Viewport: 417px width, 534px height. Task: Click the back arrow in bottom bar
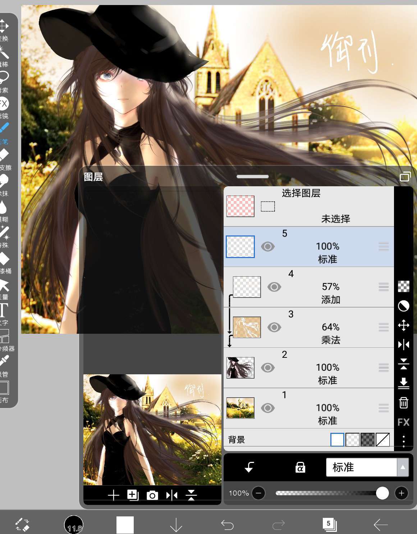click(381, 525)
